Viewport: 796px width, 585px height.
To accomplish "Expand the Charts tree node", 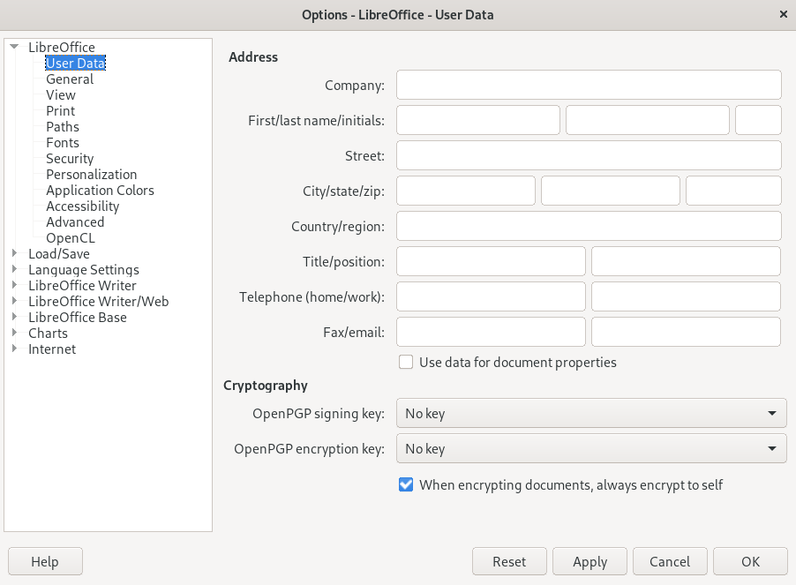I will click(x=14, y=334).
